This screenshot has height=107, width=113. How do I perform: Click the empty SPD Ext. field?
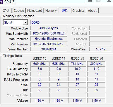[100, 44]
